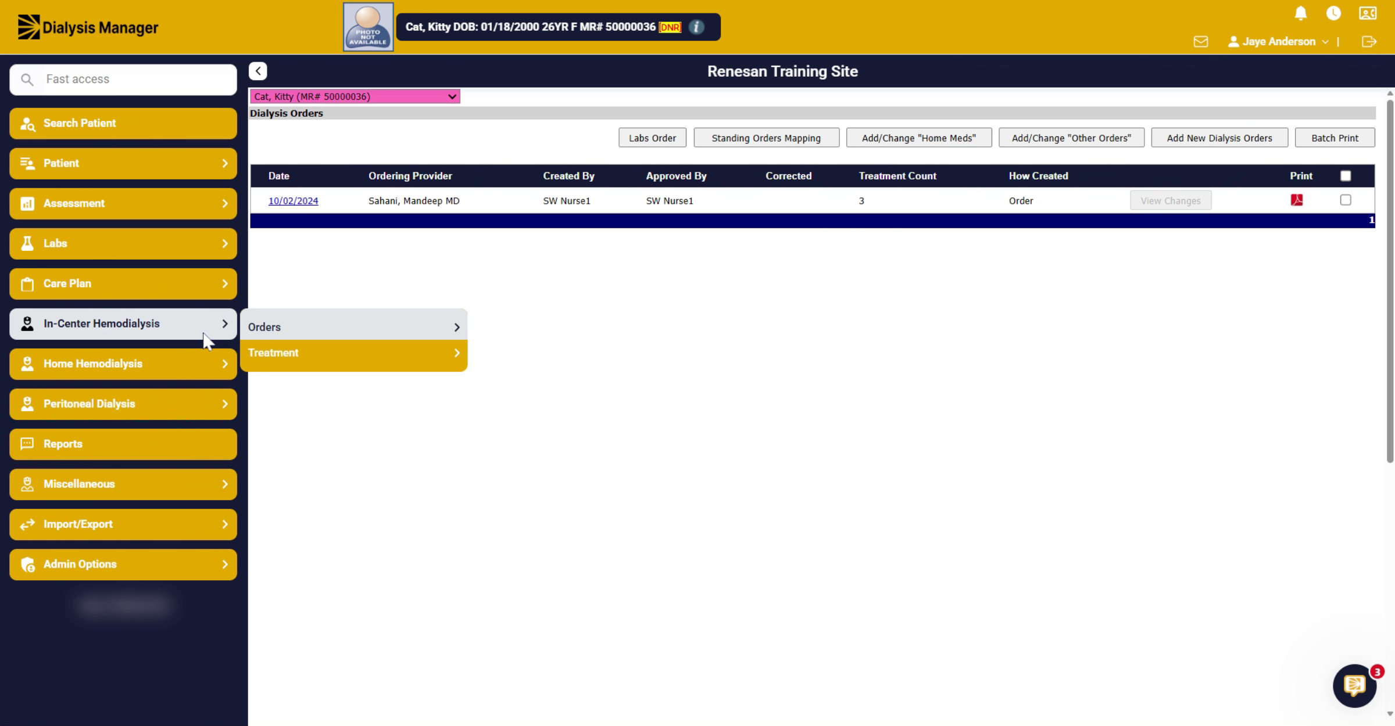
Task: Click into the Fast access search field
Action: point(123,80)
